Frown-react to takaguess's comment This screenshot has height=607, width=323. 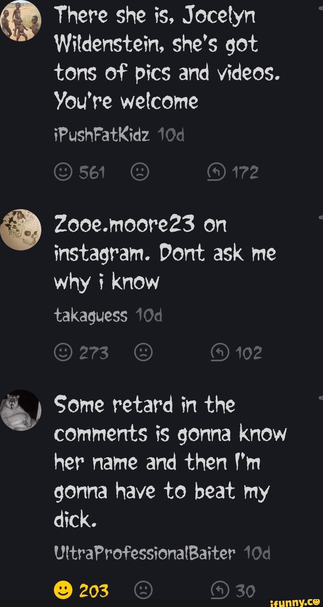click(x=143, y=353)
